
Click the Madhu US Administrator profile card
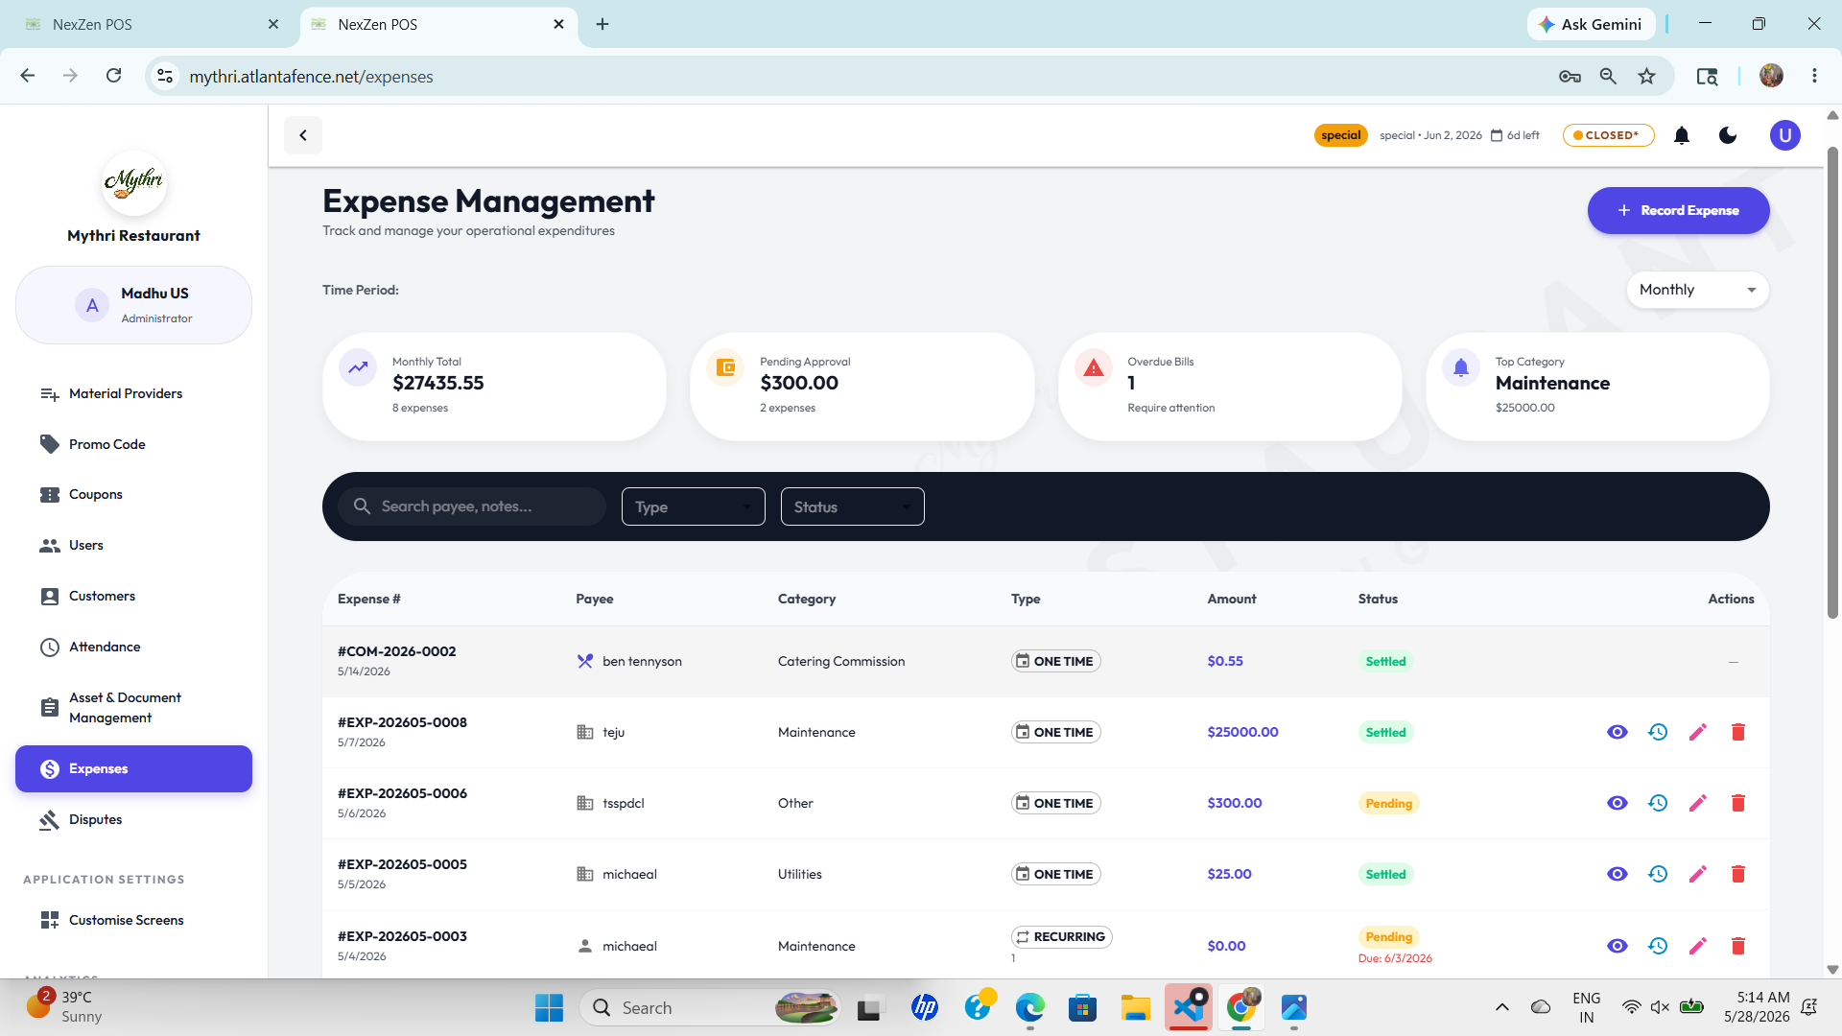[x=133, y=305]
